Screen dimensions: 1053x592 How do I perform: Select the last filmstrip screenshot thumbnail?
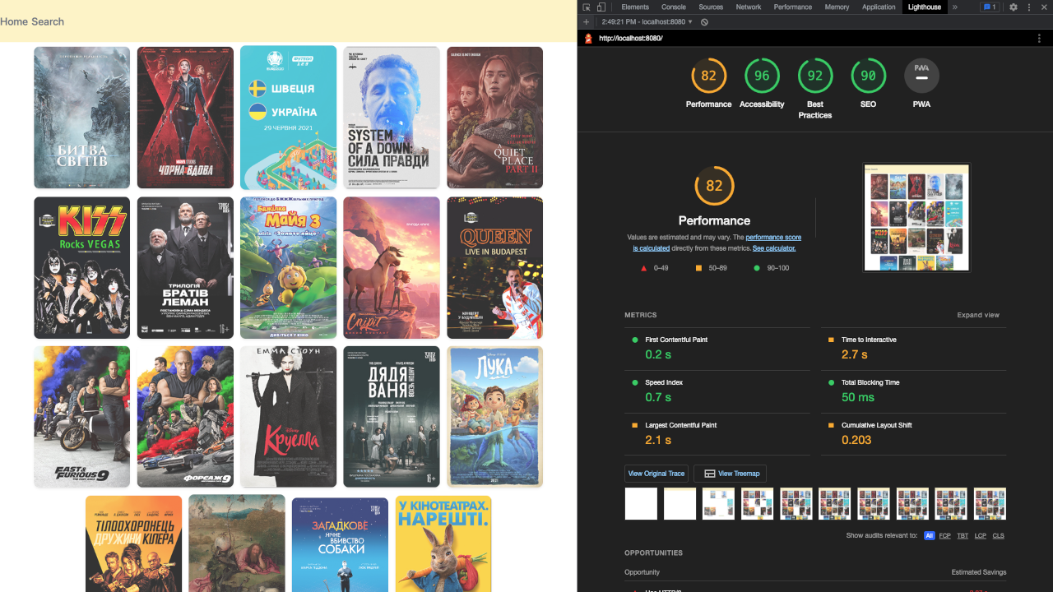point(990,503)
